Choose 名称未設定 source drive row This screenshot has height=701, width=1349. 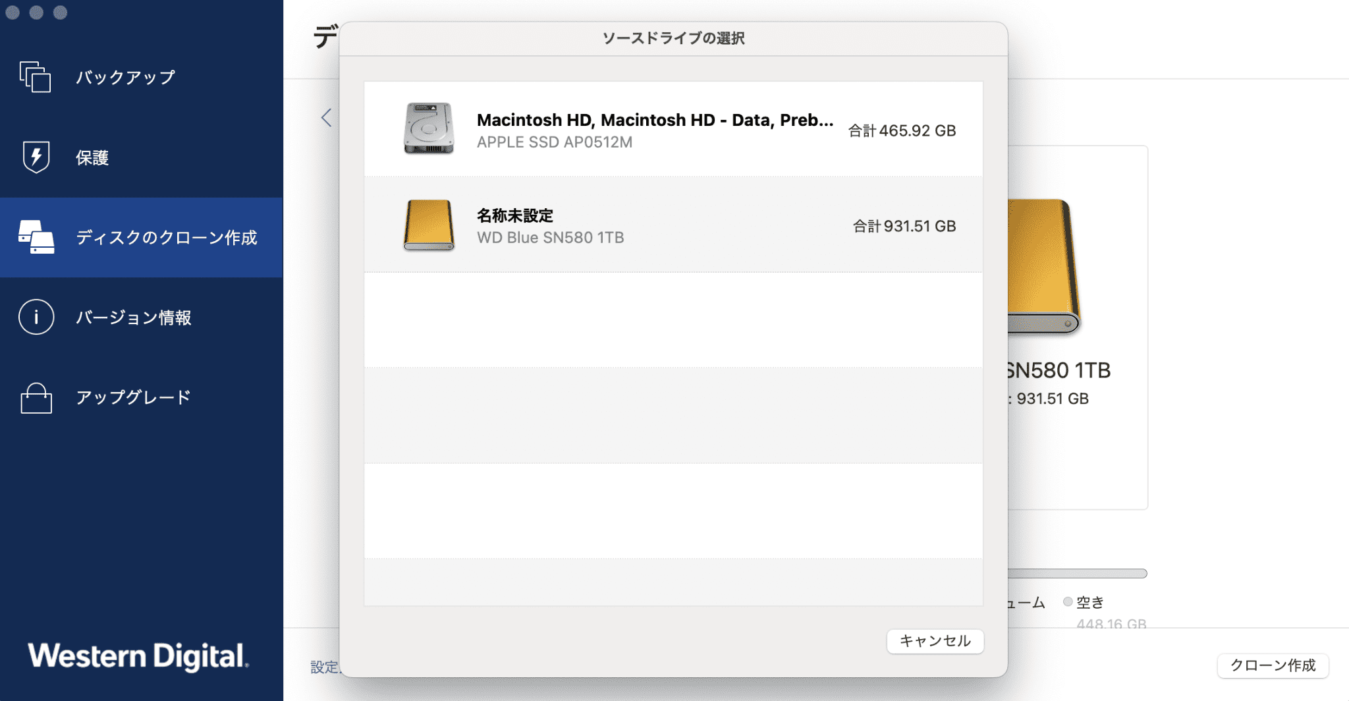[x=673, y=225]
